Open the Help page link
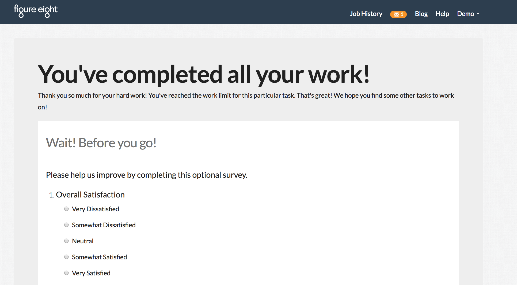Image resolution: width=517 pixels, height=285 pixels. click(x=442, y=14)
